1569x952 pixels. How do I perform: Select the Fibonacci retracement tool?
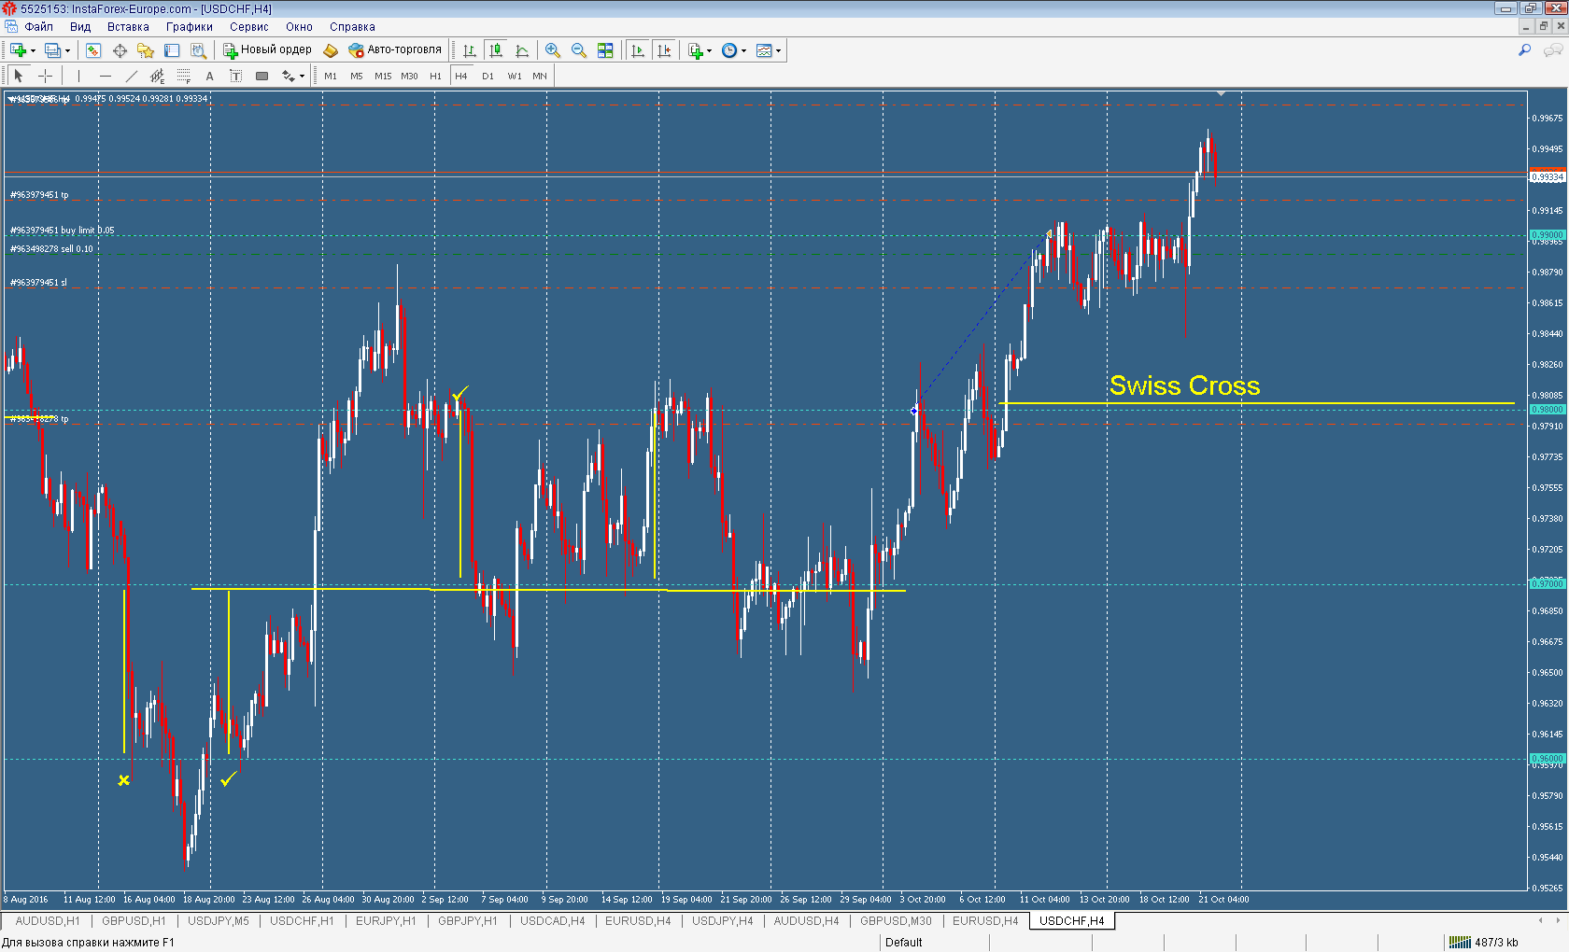[184, 76]
